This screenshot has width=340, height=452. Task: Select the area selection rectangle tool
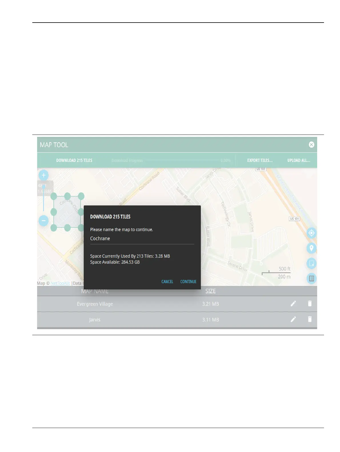click(x=311, y=263)
